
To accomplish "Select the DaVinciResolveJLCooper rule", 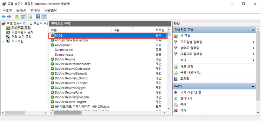I will 108,83.
